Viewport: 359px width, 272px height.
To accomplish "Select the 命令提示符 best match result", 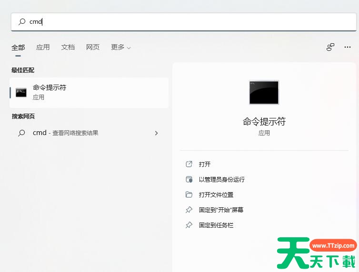I will tap(89, 93).
